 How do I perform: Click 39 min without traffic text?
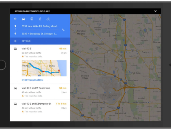(31, 53)
